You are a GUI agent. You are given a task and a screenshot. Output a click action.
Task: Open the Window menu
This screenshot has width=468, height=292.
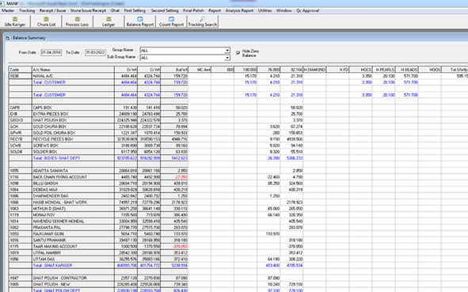click(x=283, y=10)
